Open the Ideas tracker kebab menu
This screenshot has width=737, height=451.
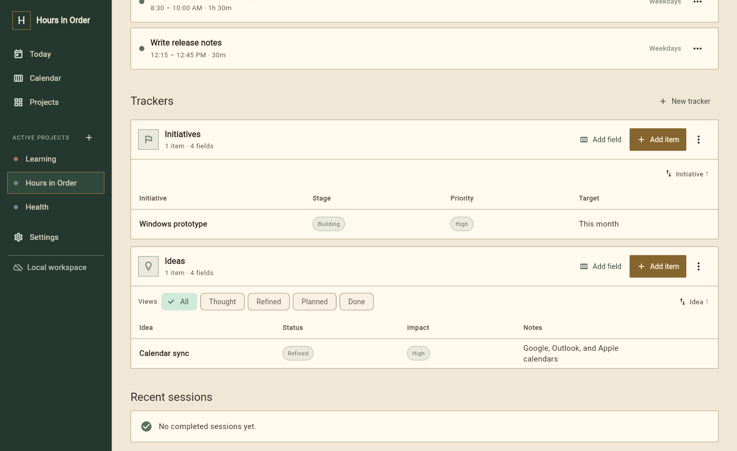point(699,266)
